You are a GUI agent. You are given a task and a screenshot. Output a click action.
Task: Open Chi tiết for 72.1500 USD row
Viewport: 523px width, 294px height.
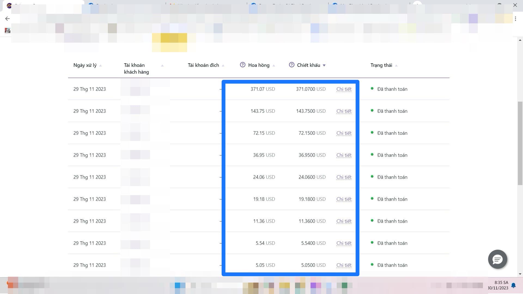point(344,133)
